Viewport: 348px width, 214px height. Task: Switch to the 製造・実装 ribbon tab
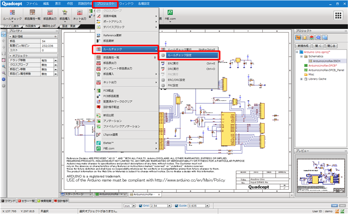pos(69,26)
